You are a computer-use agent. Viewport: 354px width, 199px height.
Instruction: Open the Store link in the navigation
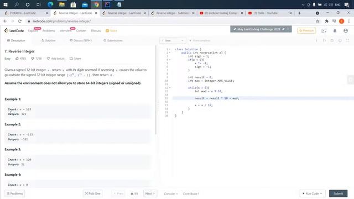point(112,31)
